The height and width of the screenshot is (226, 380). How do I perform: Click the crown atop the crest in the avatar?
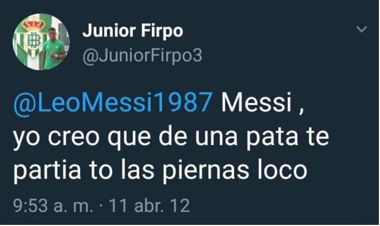(33, 25)
